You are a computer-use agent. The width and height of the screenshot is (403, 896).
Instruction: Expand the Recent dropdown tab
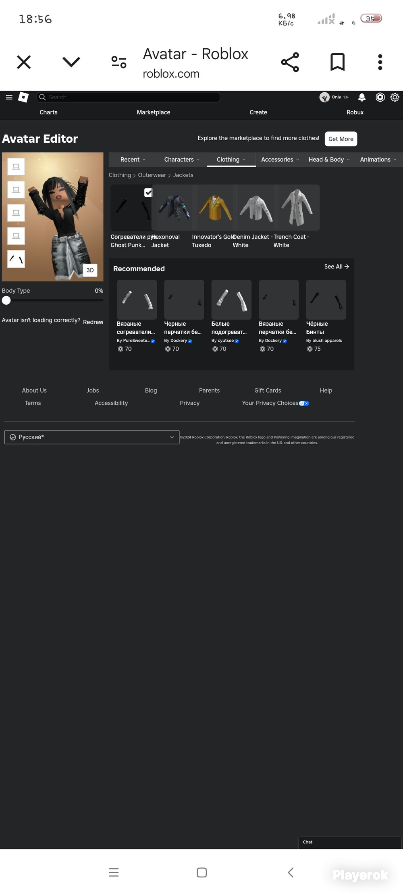(133, 160)
